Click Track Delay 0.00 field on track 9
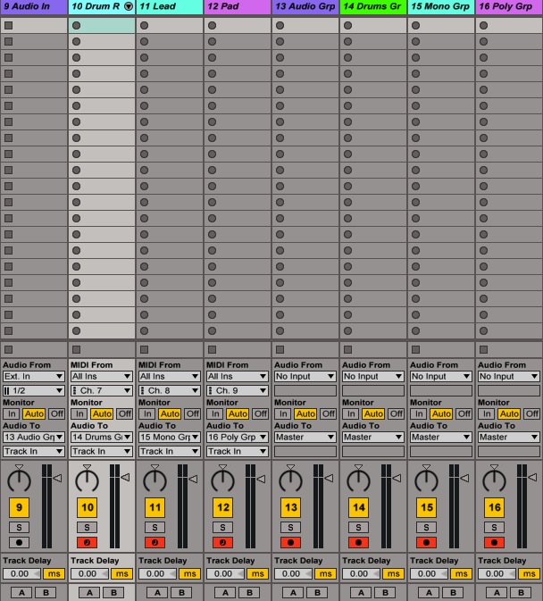 [21, 574]
